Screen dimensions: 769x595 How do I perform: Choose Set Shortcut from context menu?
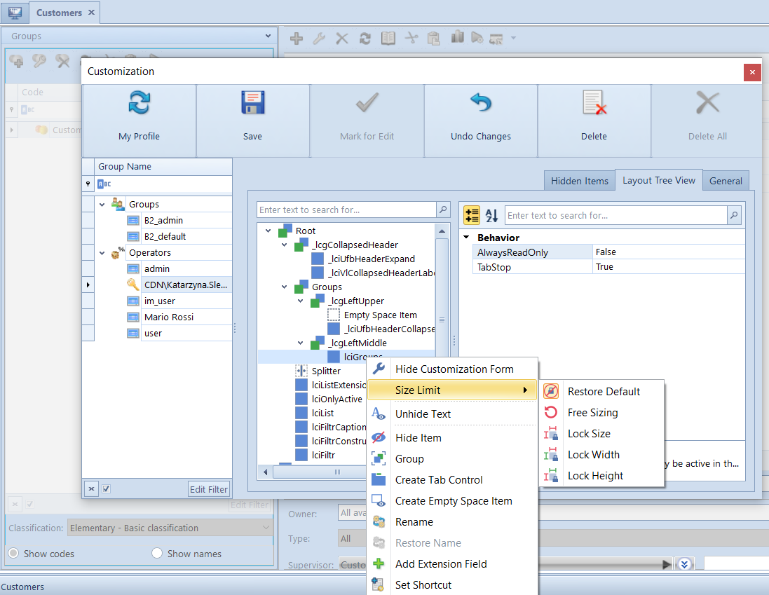point(453,585)
